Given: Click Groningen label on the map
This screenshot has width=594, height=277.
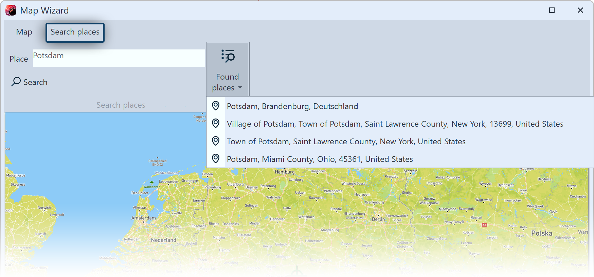Looking at the screenshot, I should tap(190, 180).
